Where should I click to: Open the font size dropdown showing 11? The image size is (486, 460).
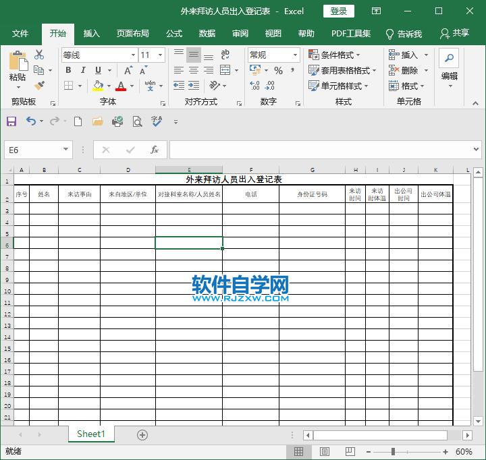(160, 55)
